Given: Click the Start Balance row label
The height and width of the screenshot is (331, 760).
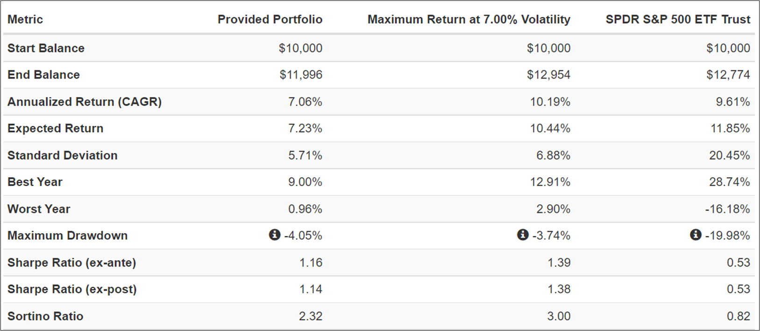Looking at the screenshot, I should point(46,48).
